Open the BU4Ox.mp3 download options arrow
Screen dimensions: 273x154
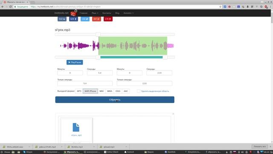94,147
